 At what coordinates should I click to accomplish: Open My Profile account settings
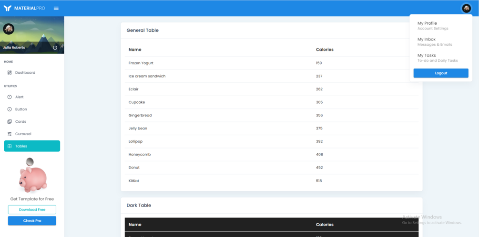tap(441, 26)
